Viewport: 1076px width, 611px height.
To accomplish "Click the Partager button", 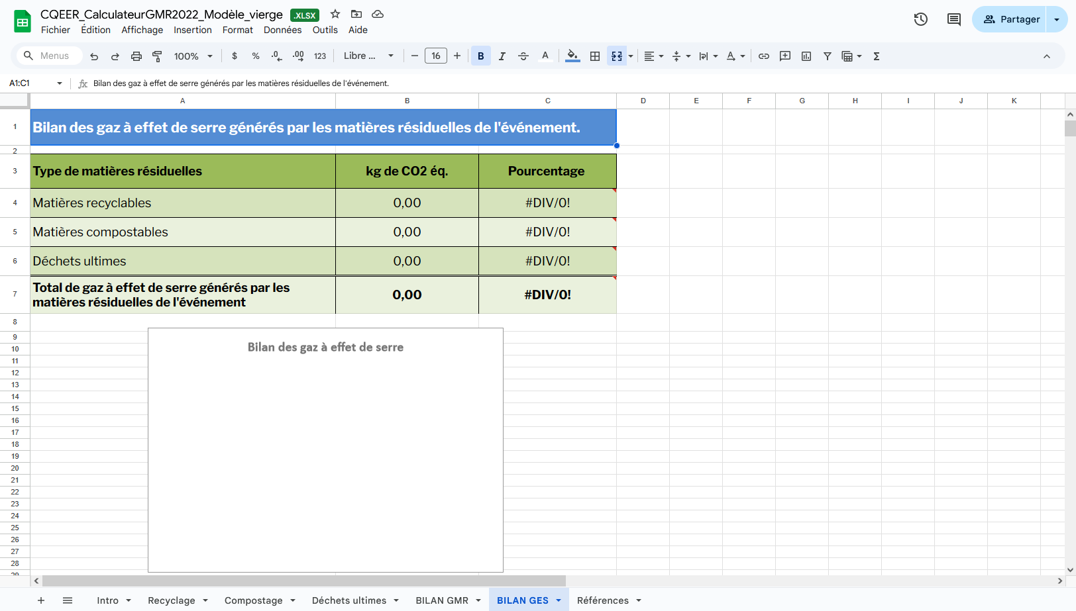I will [x=1009, y=19].
